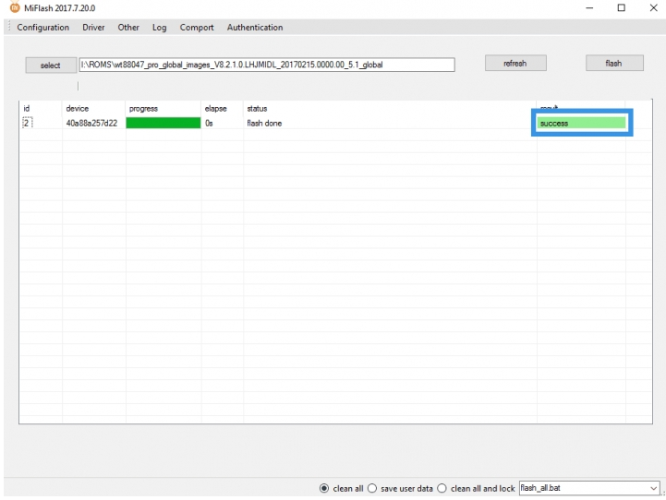Select the save user data option
This screenshot has height=500, width=666.
tap(373, 488)
